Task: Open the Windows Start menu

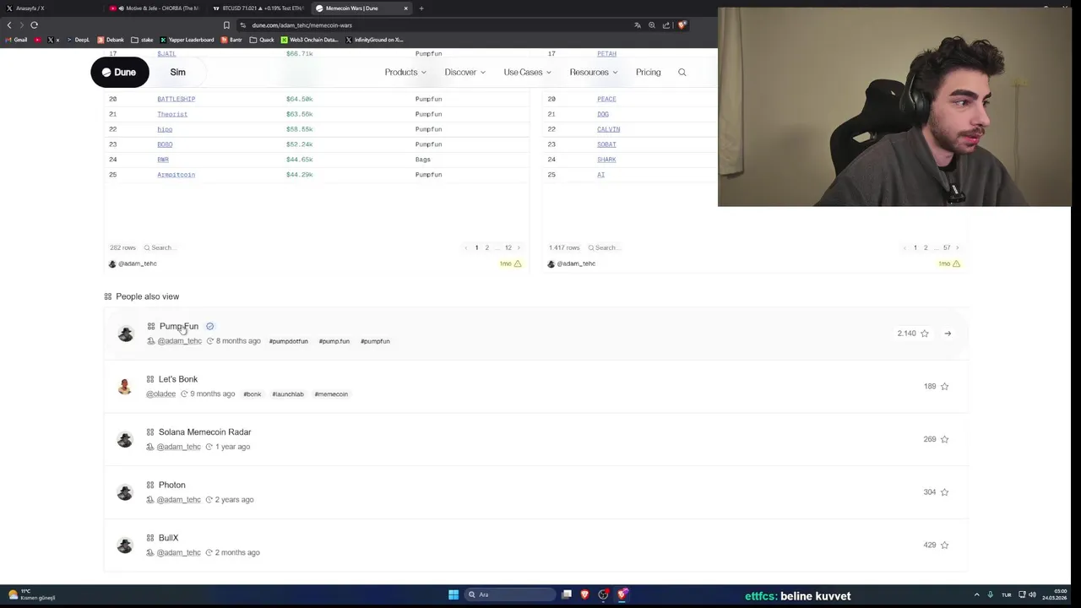Action: point(454,594)
